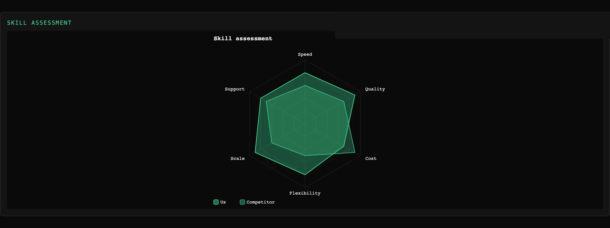
Task: Click the outermost data point toward Scale
Action: point(255,153)
